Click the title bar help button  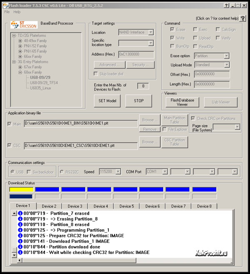[225, 5]
